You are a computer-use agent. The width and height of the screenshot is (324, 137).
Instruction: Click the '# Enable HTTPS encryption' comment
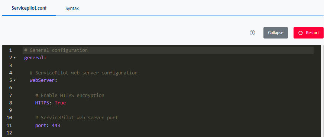point(69,96)
